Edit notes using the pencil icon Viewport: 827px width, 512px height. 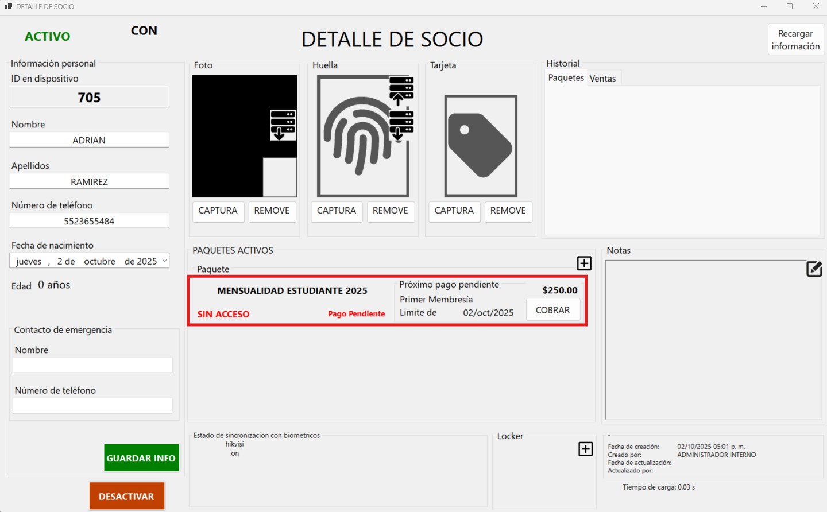click(x=814, y=269)
